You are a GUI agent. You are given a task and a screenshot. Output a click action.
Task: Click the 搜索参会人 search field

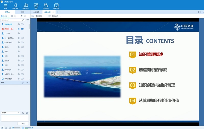[11, 20]
